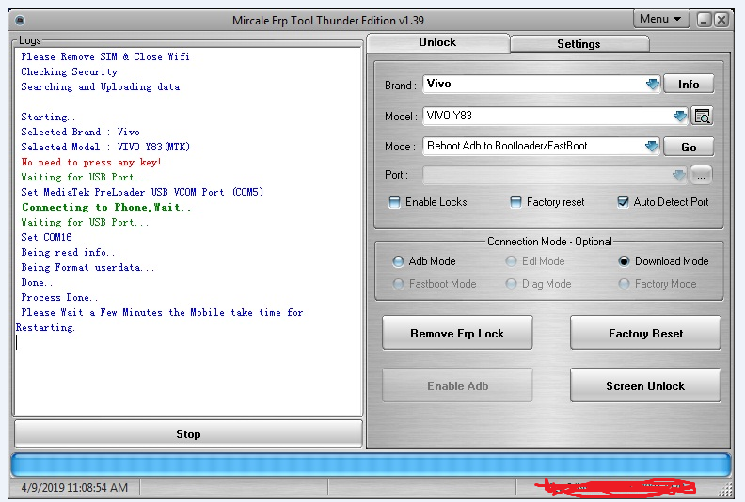Click log line 'Being read info...'
This screenshot has height=502, width=745.
pos(71,252)
